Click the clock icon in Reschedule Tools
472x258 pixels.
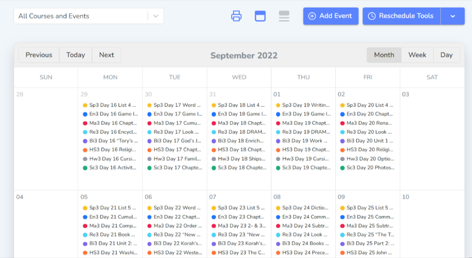coord(372,16)
